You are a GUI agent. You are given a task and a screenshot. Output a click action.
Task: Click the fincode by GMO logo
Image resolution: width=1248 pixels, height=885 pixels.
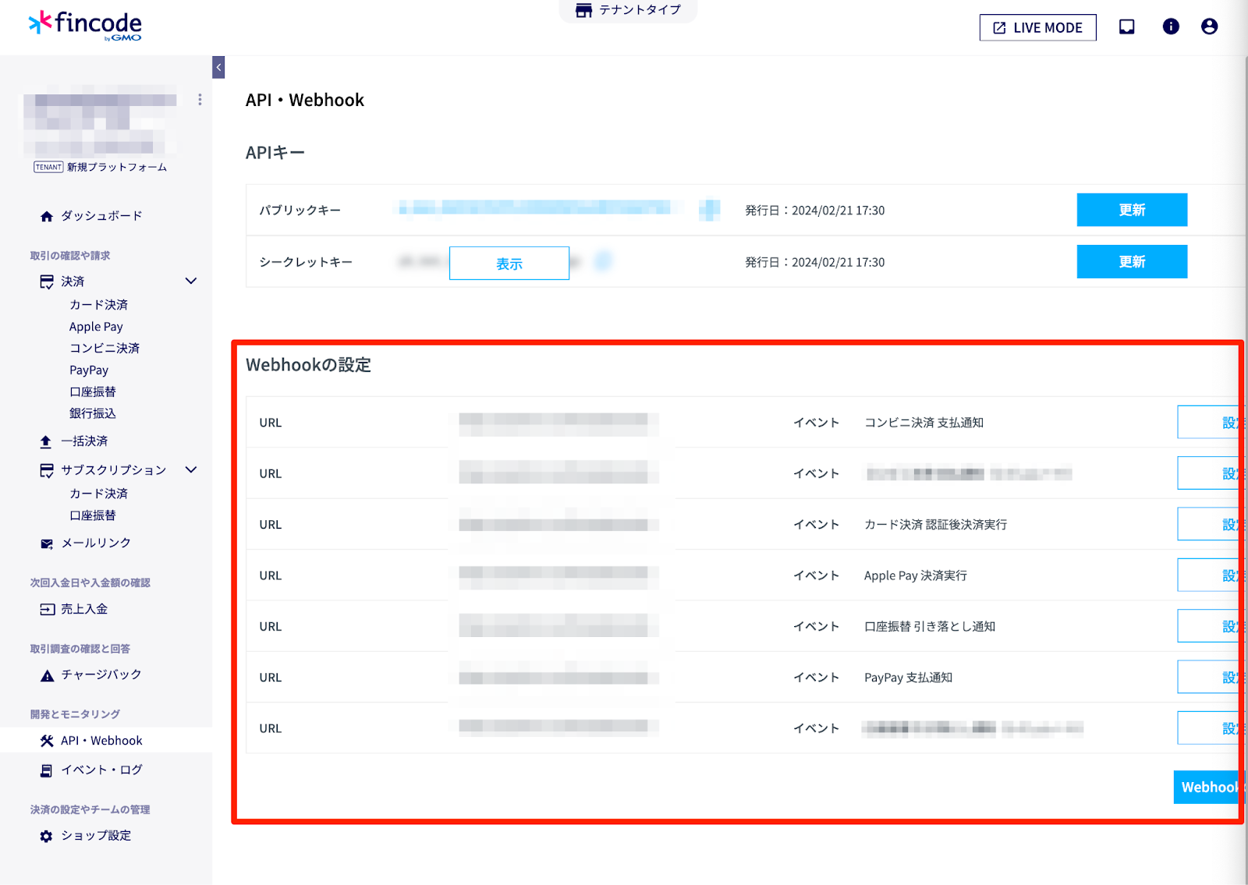click(85, 25)
